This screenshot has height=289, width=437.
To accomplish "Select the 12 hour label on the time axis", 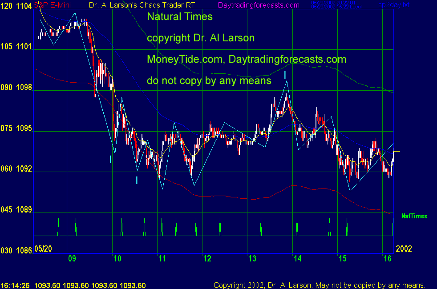I will point(206,259).
